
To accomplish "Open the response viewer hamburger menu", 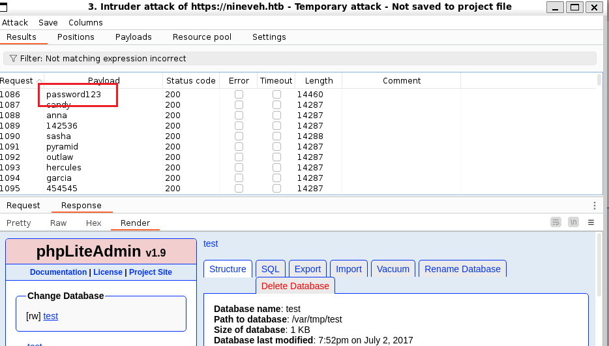I will [x=591, y=223].
